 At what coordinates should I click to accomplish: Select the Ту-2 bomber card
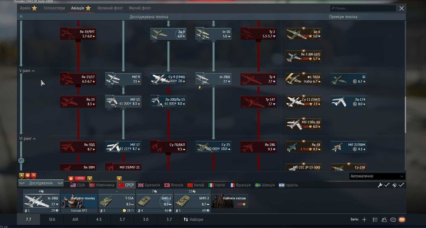259,34
